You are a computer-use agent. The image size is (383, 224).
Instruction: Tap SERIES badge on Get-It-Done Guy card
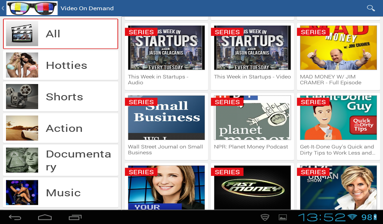[x=313, y=102]
